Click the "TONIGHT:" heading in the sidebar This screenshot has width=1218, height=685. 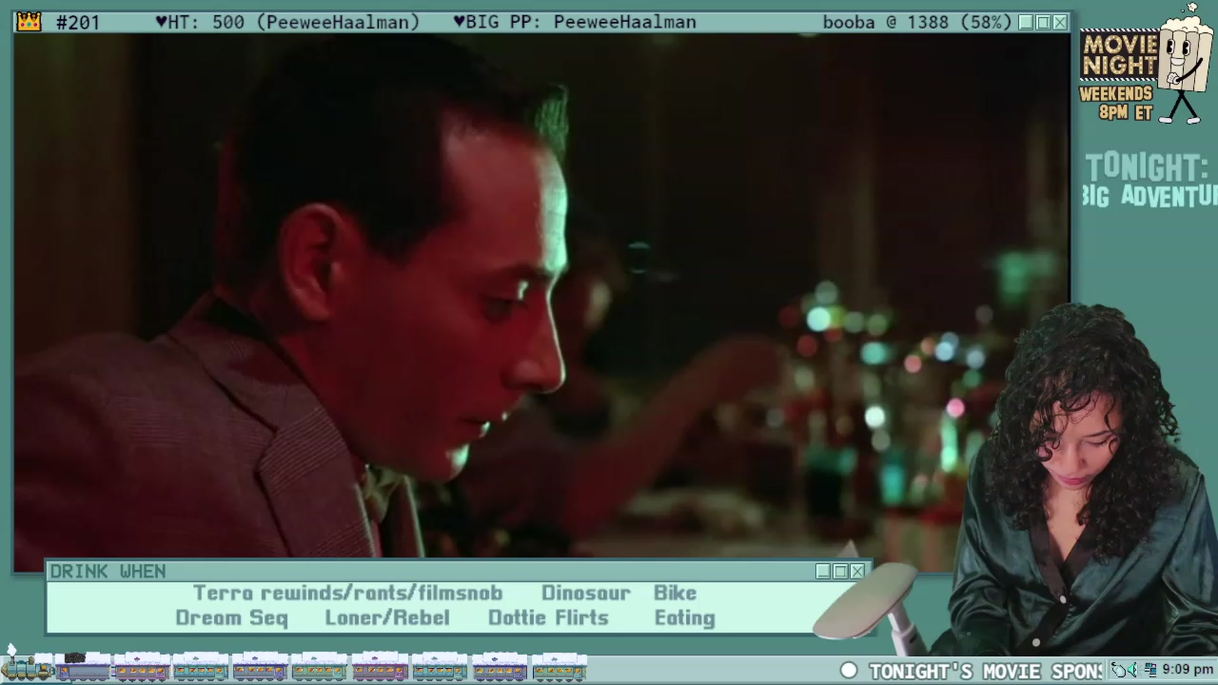pyautogui.click(x=1146, y=167)
